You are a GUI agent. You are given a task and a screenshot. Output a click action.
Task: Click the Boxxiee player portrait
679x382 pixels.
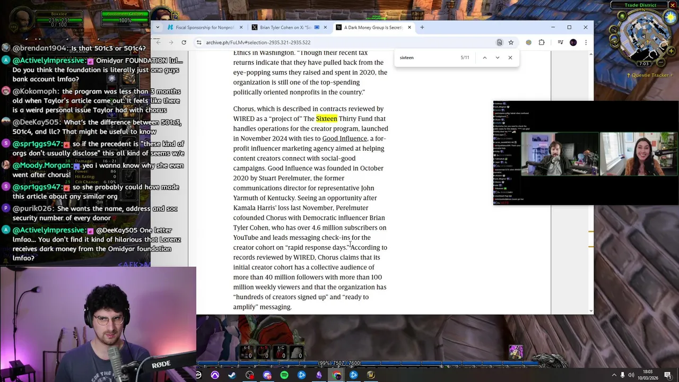pos(21,18)
